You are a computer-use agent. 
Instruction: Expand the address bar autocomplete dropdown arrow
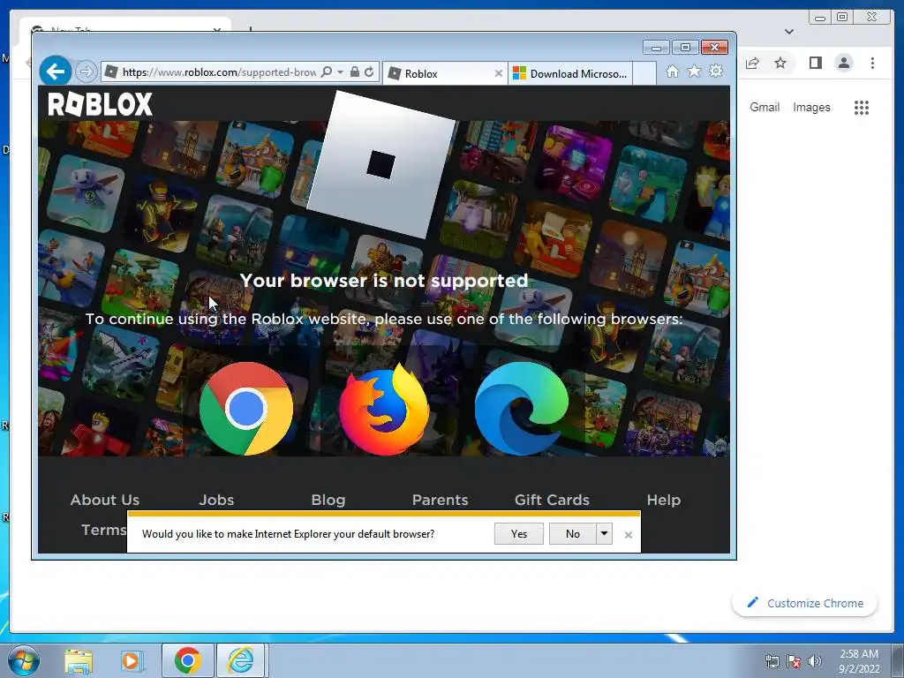[x=340, y=72]
